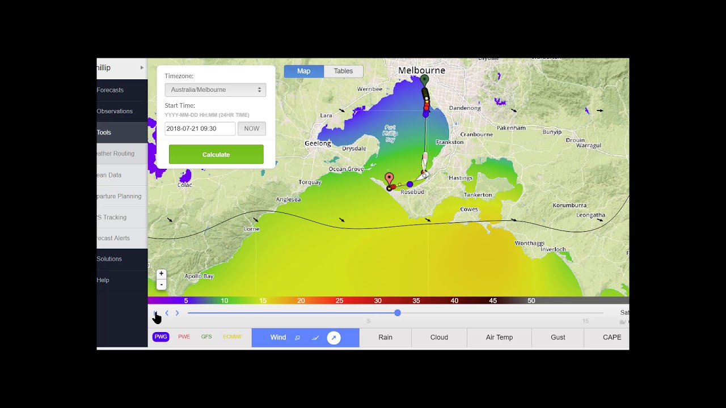Open Help in the sidebar

pyautogui.click(x=122, y=280)
